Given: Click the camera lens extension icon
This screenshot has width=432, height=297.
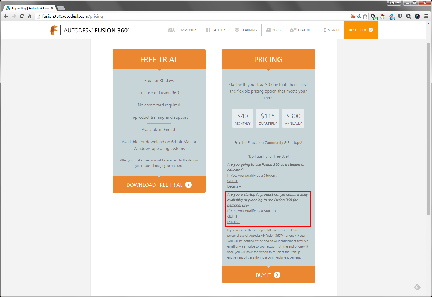Looking at the screenshot, I should click(417, 16).
